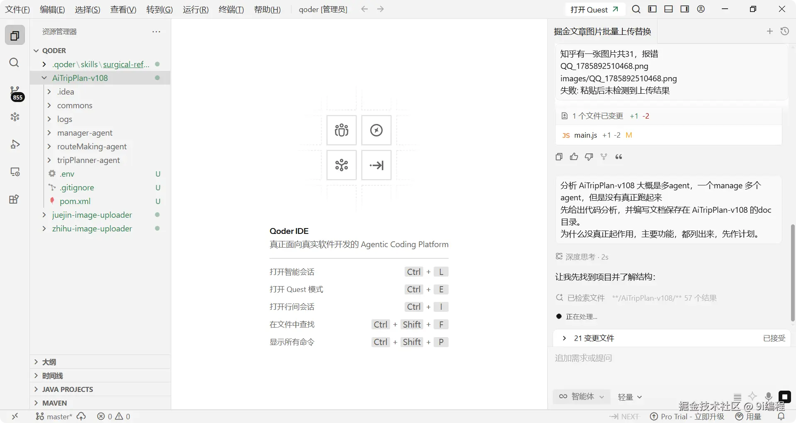Open the 运行(R) menu
Image resolution: width=796 pixels, height=423 pixels.
196,9
